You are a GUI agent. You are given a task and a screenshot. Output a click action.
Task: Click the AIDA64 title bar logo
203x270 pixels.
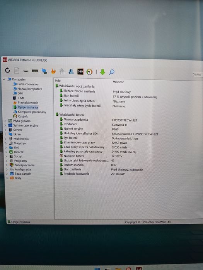click(5, 59)
